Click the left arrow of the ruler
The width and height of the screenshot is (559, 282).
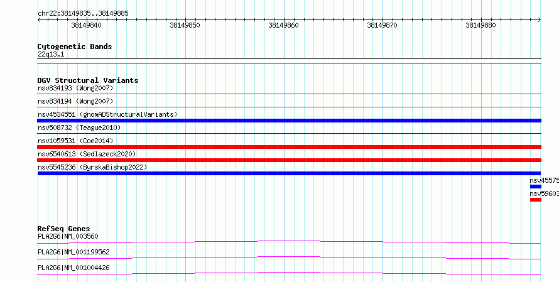39,20
